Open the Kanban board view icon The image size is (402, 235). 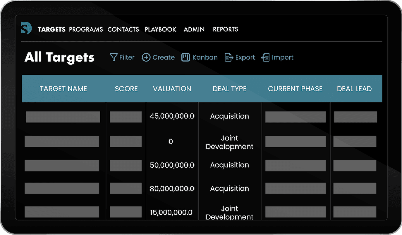point(185,57)
